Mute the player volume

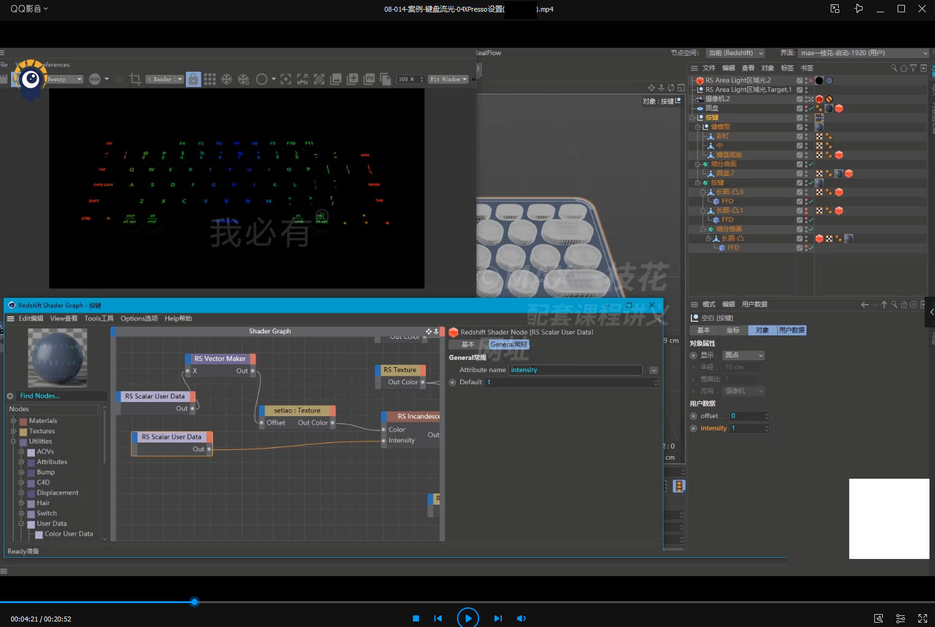coord(521,618)
